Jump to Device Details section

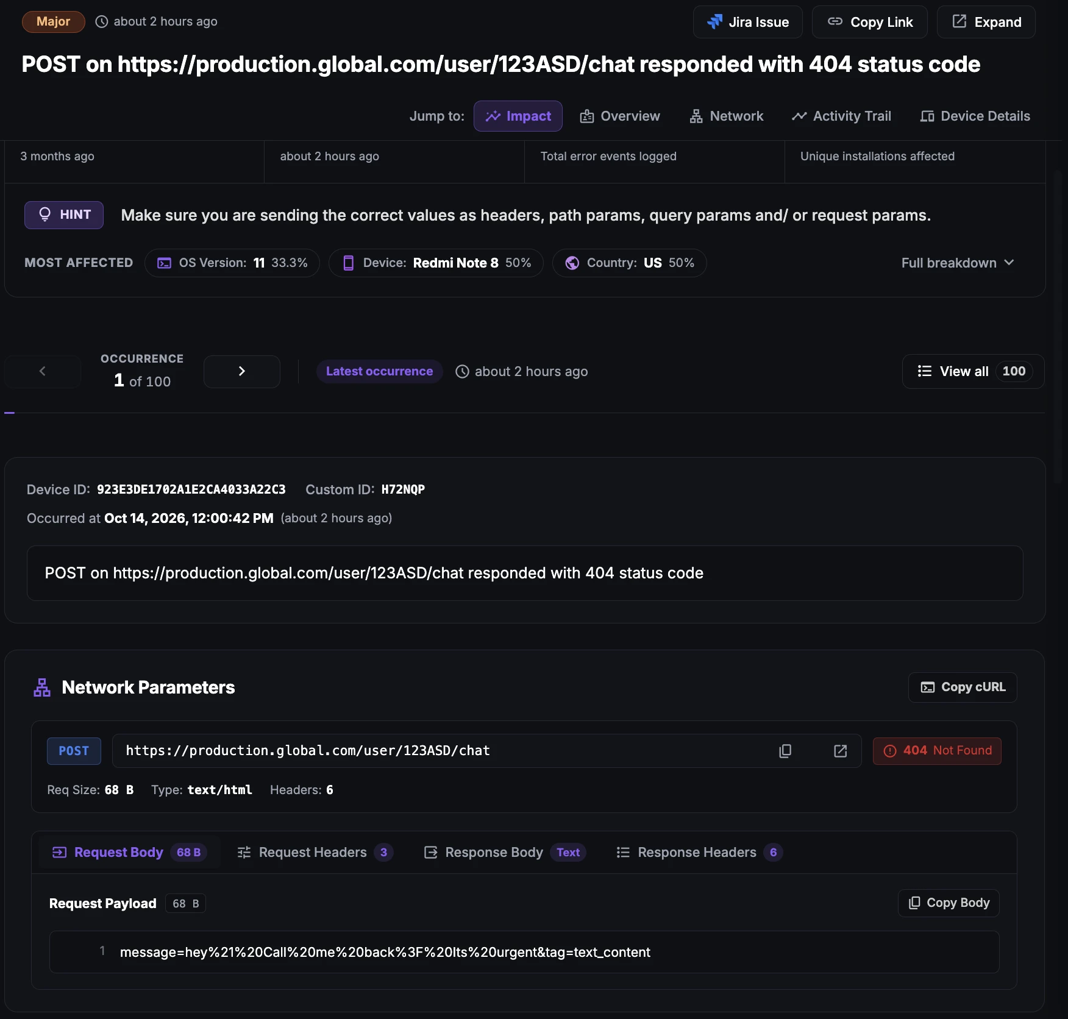[x=975, y=116]
